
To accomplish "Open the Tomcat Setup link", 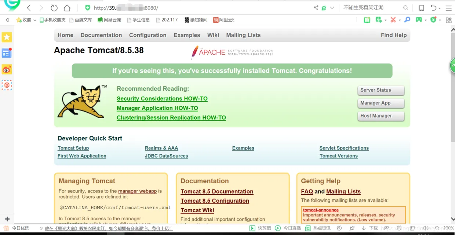I will (x=73, y=148).
